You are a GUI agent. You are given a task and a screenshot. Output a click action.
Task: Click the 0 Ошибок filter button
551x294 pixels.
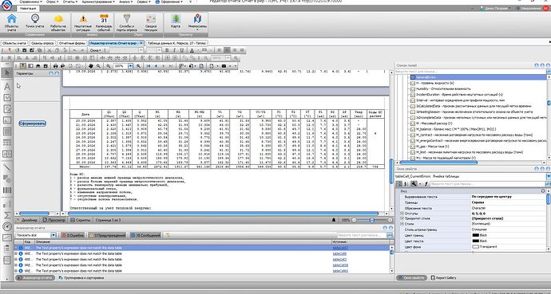pos(73,235)
